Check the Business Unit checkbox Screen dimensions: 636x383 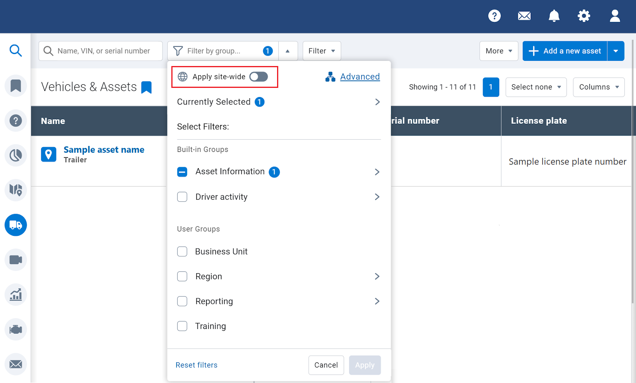(x=182, y=251)
